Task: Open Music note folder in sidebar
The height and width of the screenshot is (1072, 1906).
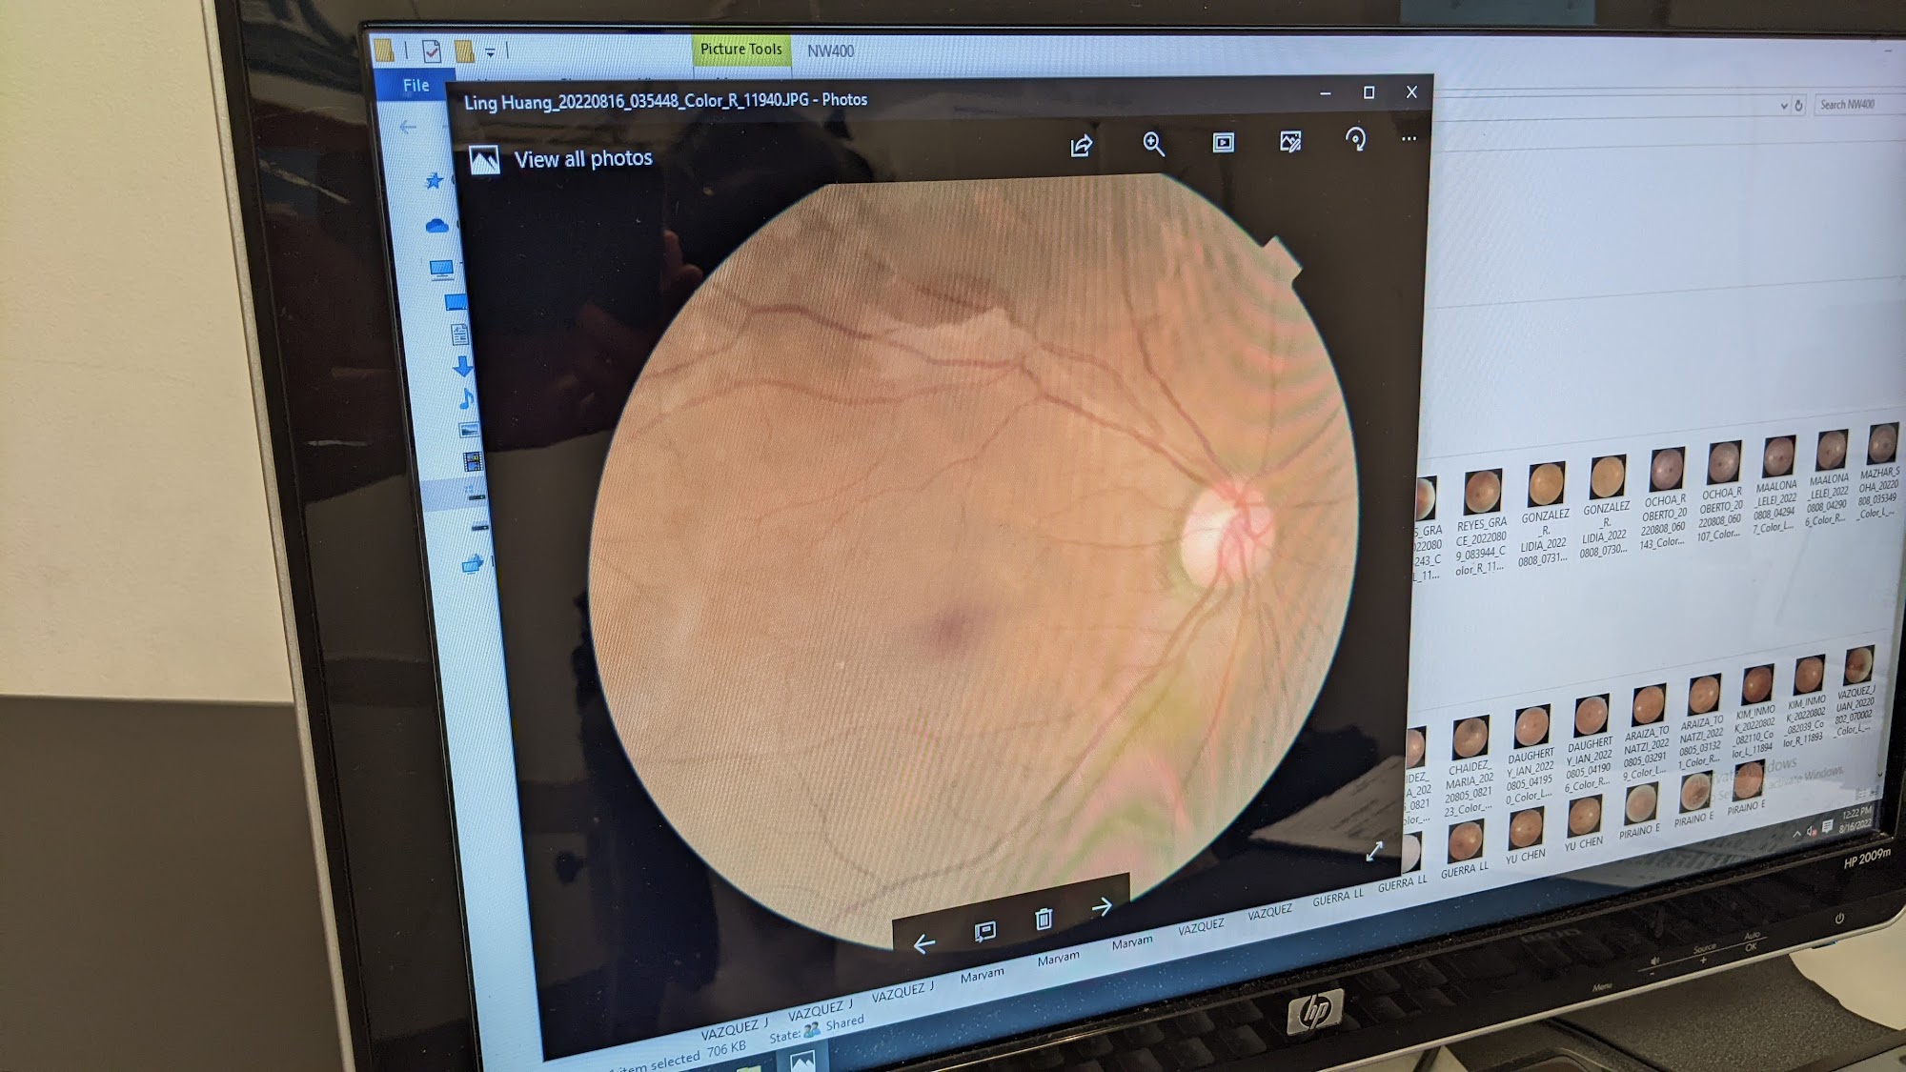Action: coord(466,398)
